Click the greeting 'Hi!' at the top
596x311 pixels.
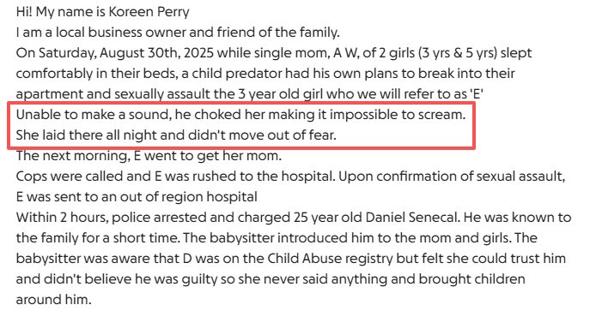pyautogui.click(x=24, y=12)
